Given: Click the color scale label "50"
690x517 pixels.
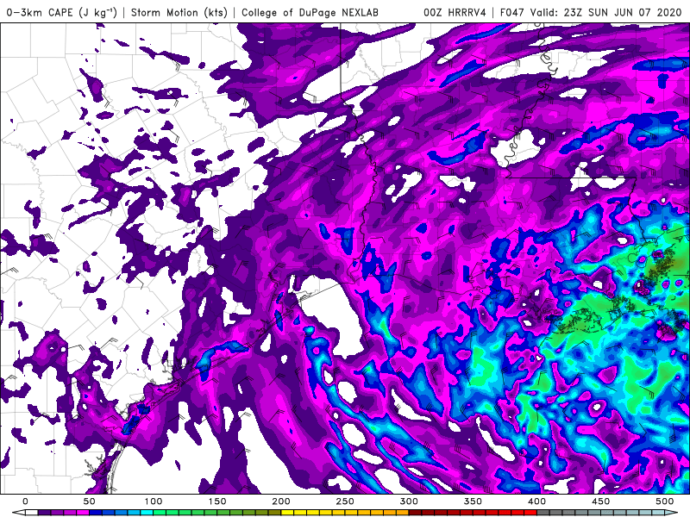Looking at the screenshot, I should pyautogui.click(x=89, y=501).
